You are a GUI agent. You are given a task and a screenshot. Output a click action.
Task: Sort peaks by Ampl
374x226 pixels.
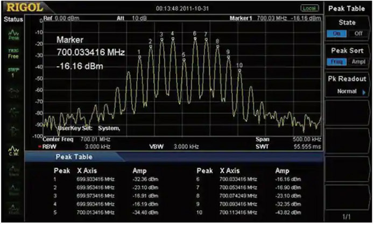click(x=359, y=62)
